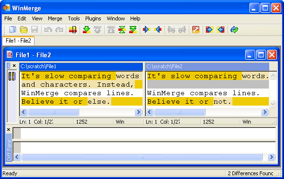The height and width of the screenshot is (179, 284).
Task: Open the Plugins menu
Action: [x=93, y=18]
